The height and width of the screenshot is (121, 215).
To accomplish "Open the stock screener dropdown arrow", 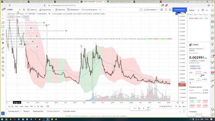I will point(20,111).
